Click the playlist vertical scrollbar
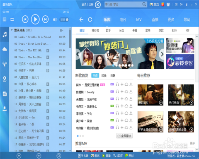This screenshot has width=199, height=159. pos(70,39)
